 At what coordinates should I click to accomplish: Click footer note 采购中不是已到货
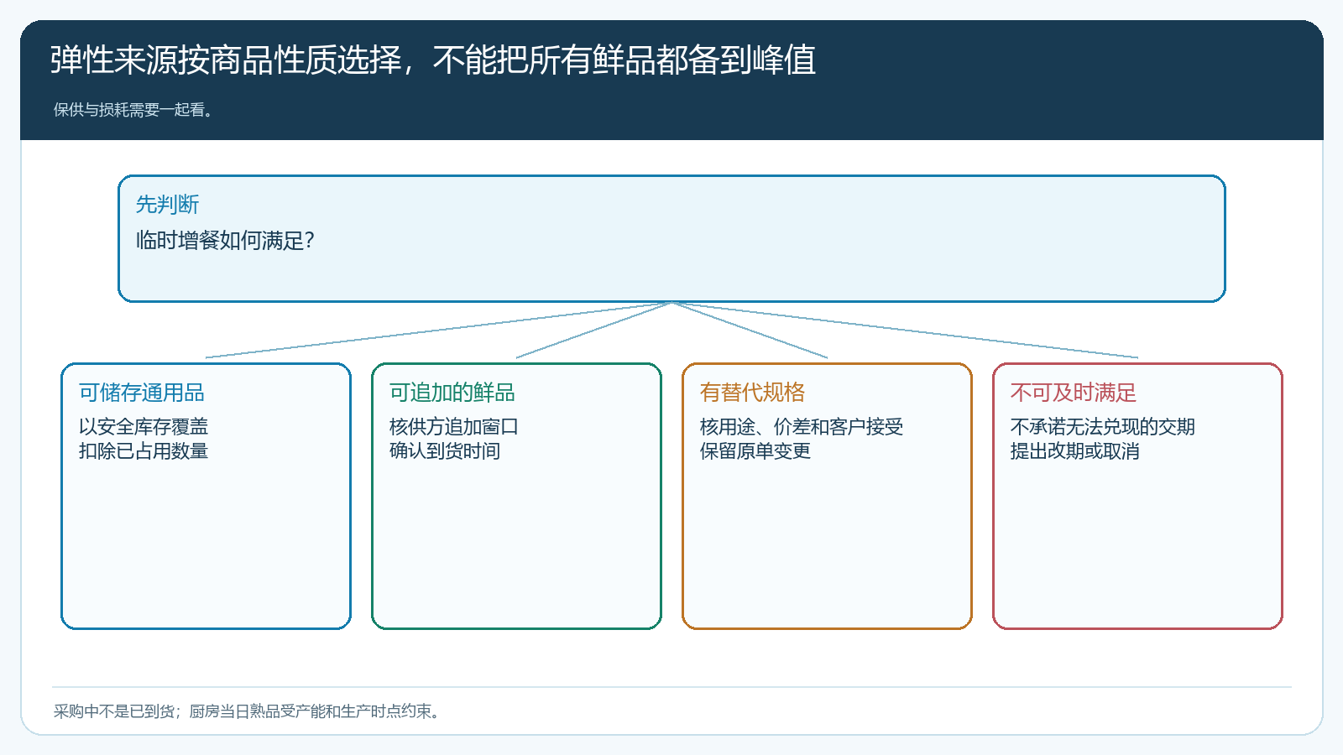(x=247, y=711)
